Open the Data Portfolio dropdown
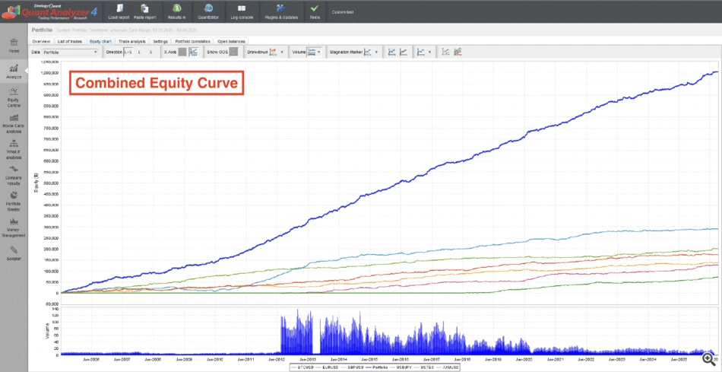This screenshot has width=722, height=372. point(70,52)
